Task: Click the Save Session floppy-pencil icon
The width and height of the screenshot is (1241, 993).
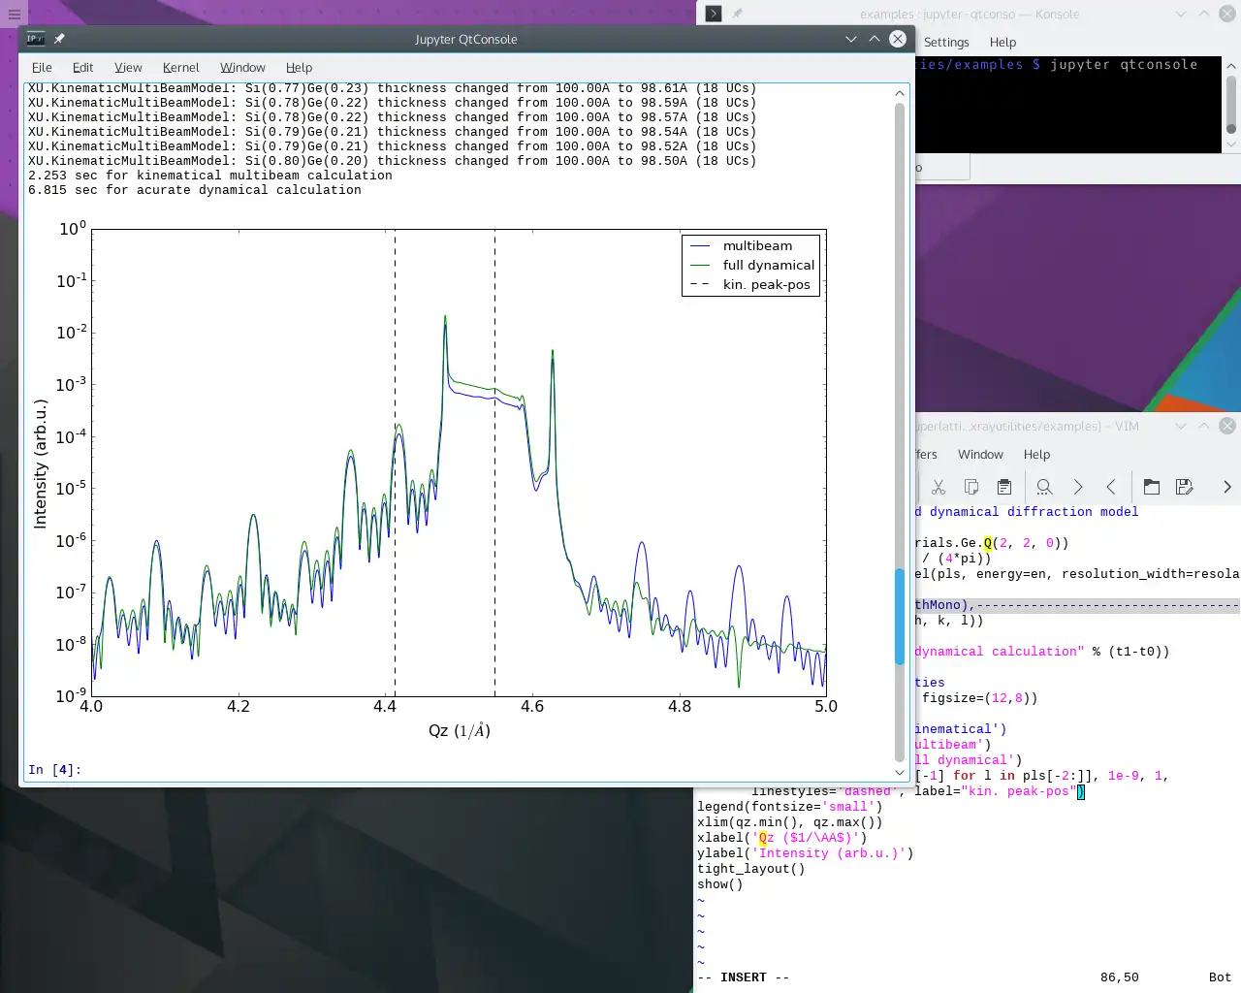Action: (x=1184, y=487)
